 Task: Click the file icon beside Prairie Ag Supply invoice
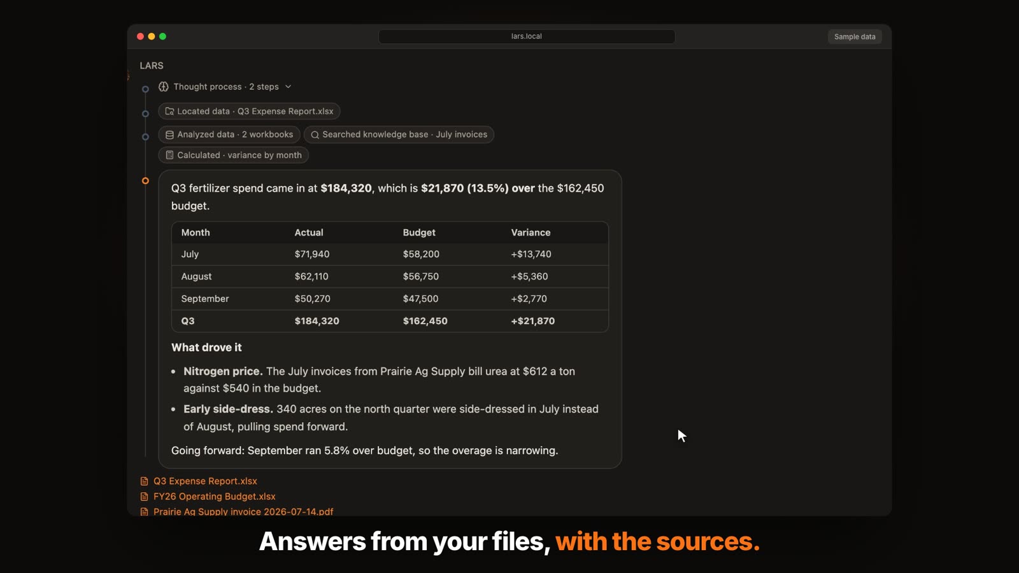coord(145,511)
